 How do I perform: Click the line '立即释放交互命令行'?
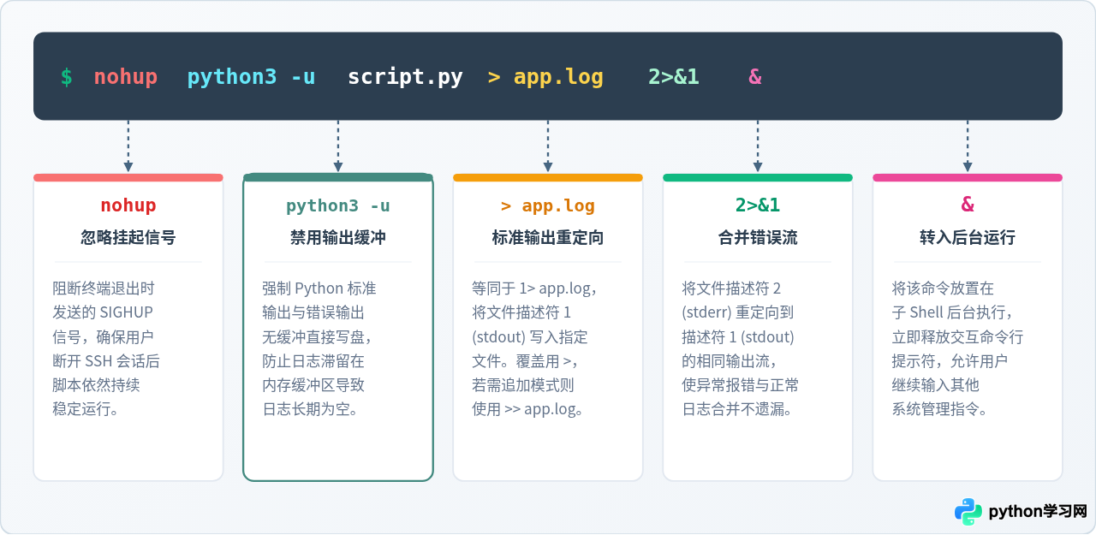pyautogui.click(x=957, y=336)
